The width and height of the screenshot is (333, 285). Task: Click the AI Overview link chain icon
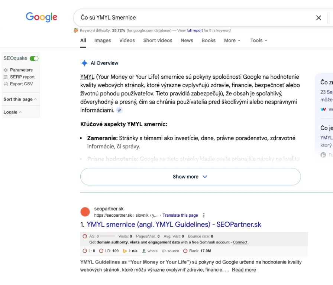coord(119,110)
